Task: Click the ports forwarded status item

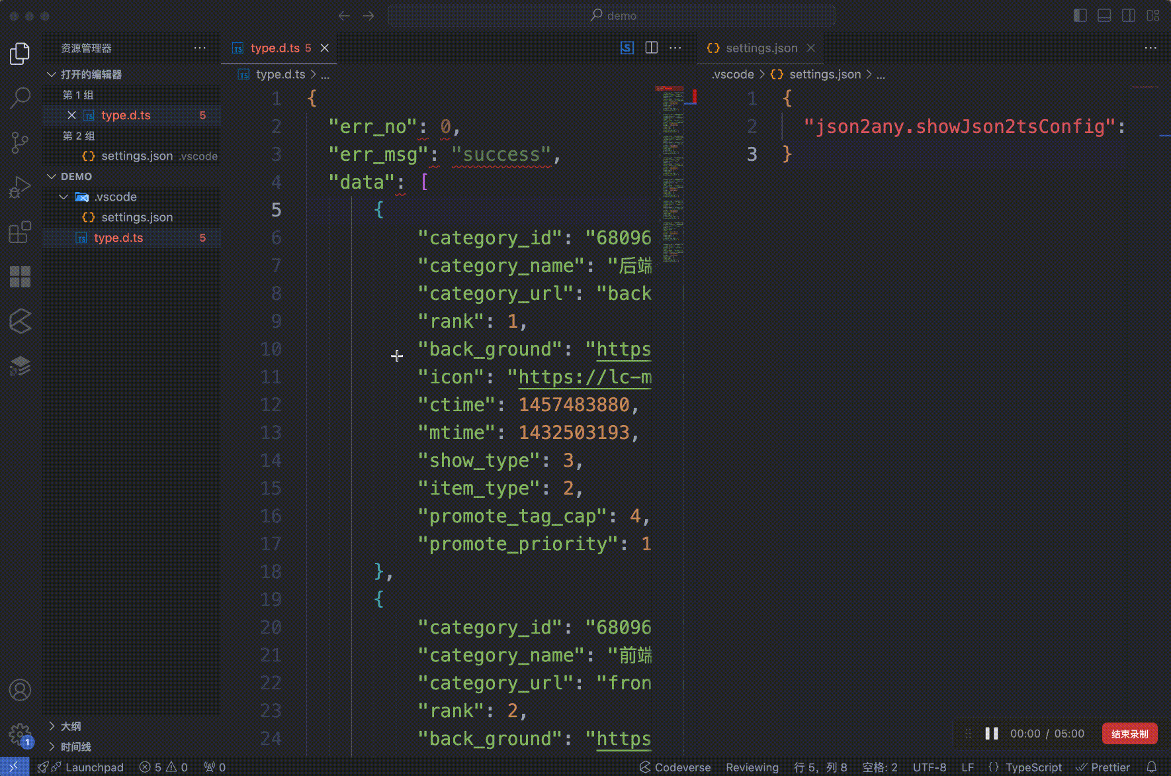Action: click(215, 767)
